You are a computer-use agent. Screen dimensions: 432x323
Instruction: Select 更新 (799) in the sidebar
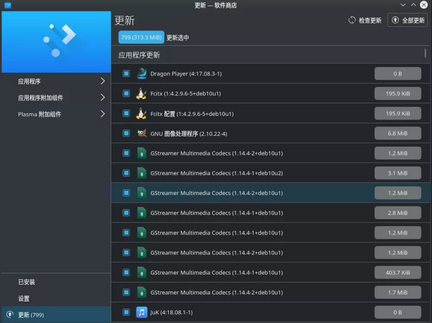click(x=56, y=315)
